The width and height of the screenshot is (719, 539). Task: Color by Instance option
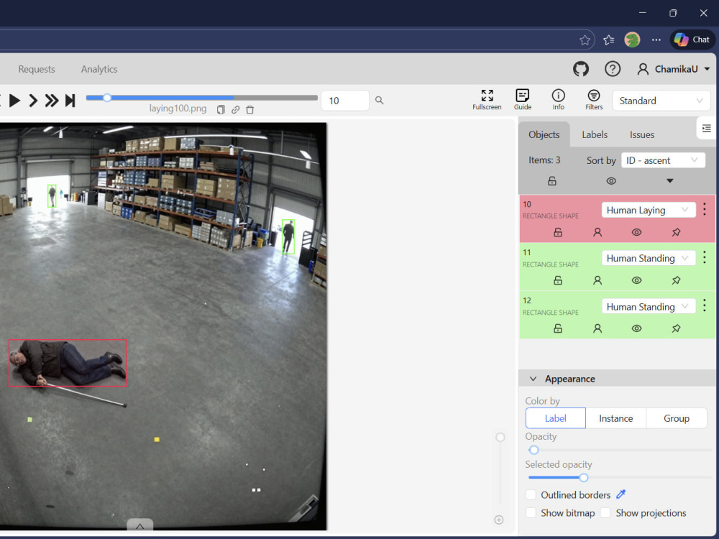616,418
